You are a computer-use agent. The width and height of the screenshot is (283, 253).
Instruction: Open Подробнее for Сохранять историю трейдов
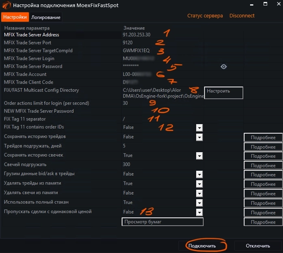(x=263, y=138)
